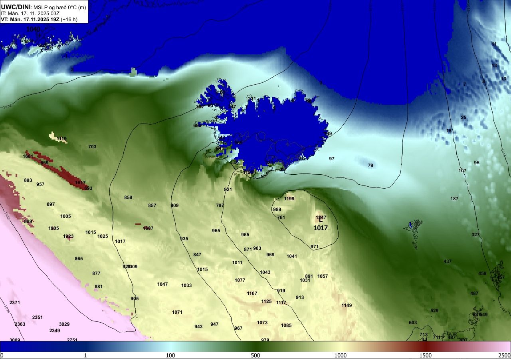Click the L low-pressure marker
Viewport: 511px width, 359px height.
[321, 219]
